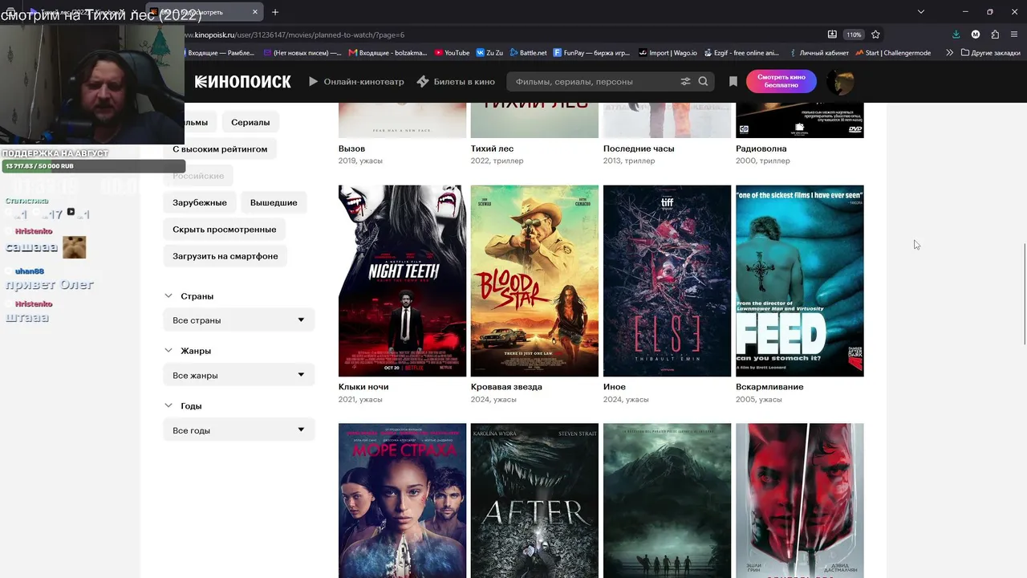Screen dimensions: 1027x578
Task: Open the Кровавая звезда title link
Action: point(506,387)
